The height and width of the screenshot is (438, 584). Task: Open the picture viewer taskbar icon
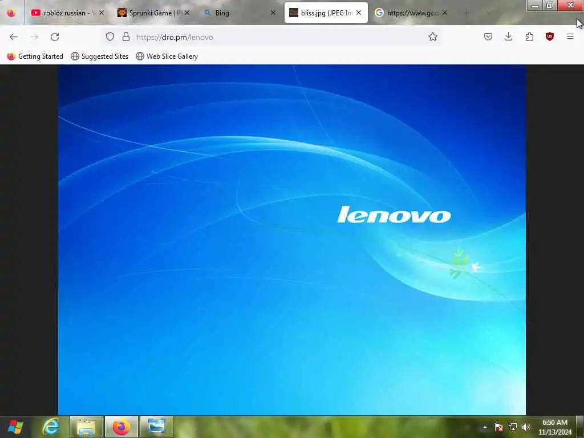[157, 427]
